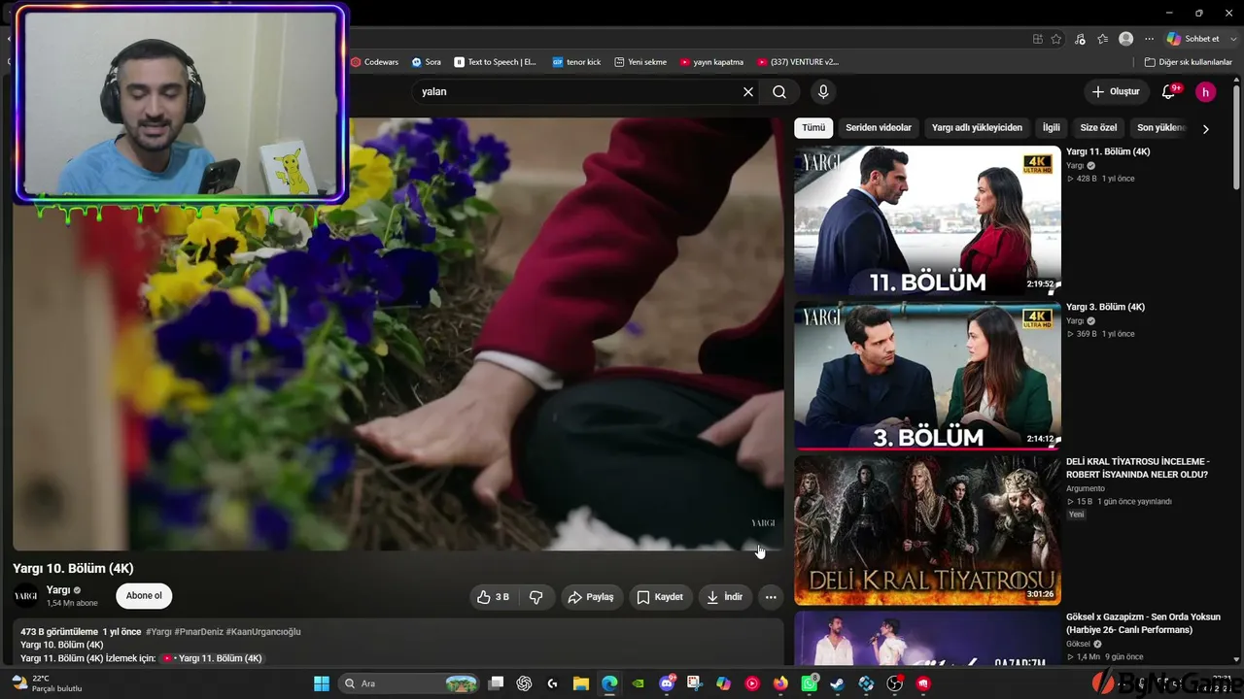1244x699 pixels.
Task: Open the browser settings three-dot menu
Action: (1149, 39)
